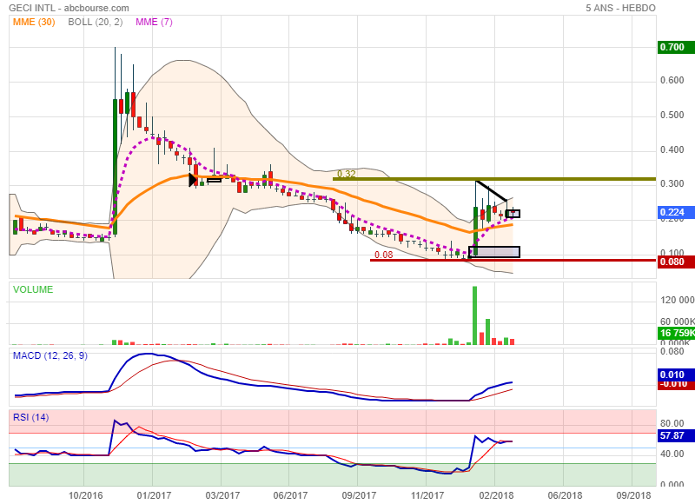Click the 0.080 MACD axis label
695x504 pixels.
(672, 352)
